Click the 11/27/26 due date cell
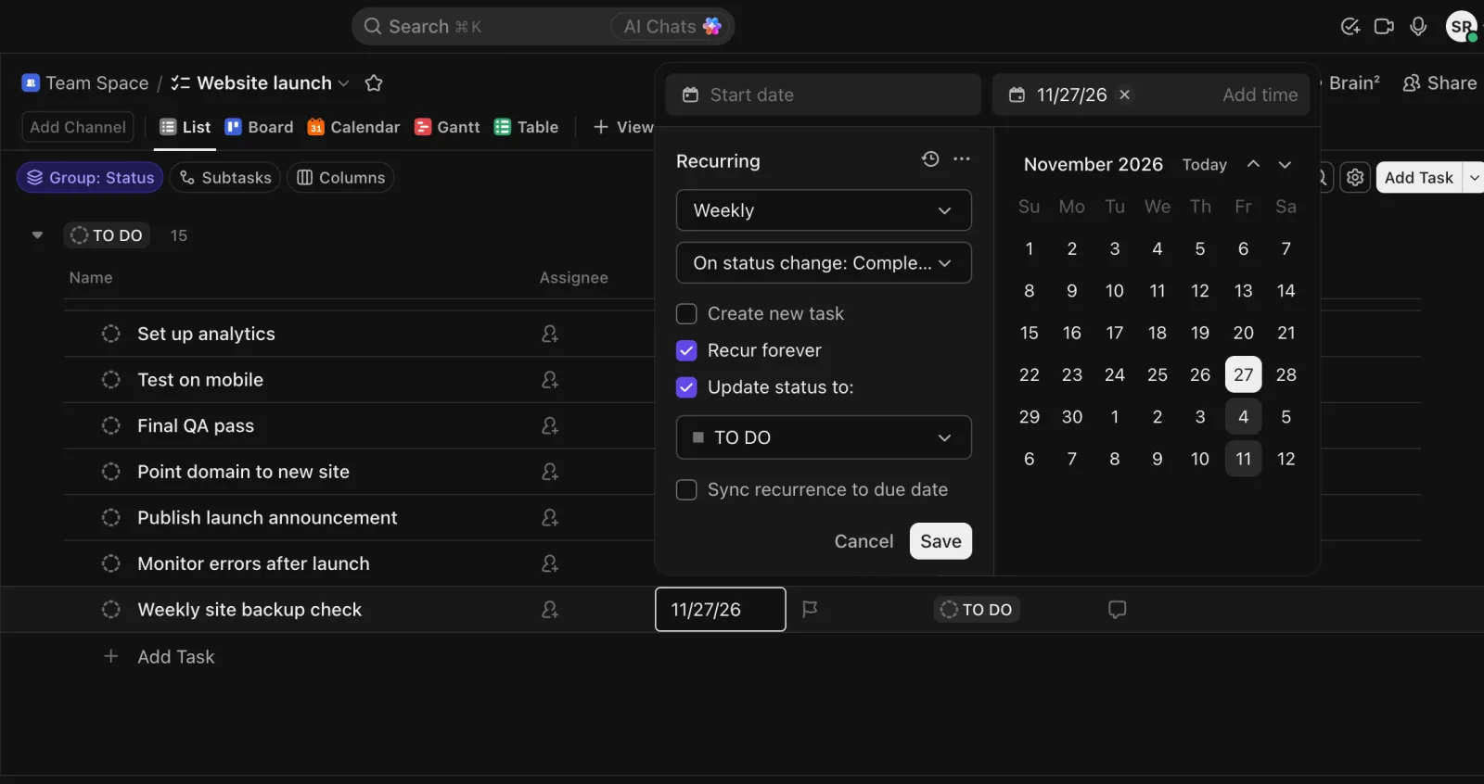Viewport: 1484px width, 784px height. click(x=721, y=609)
